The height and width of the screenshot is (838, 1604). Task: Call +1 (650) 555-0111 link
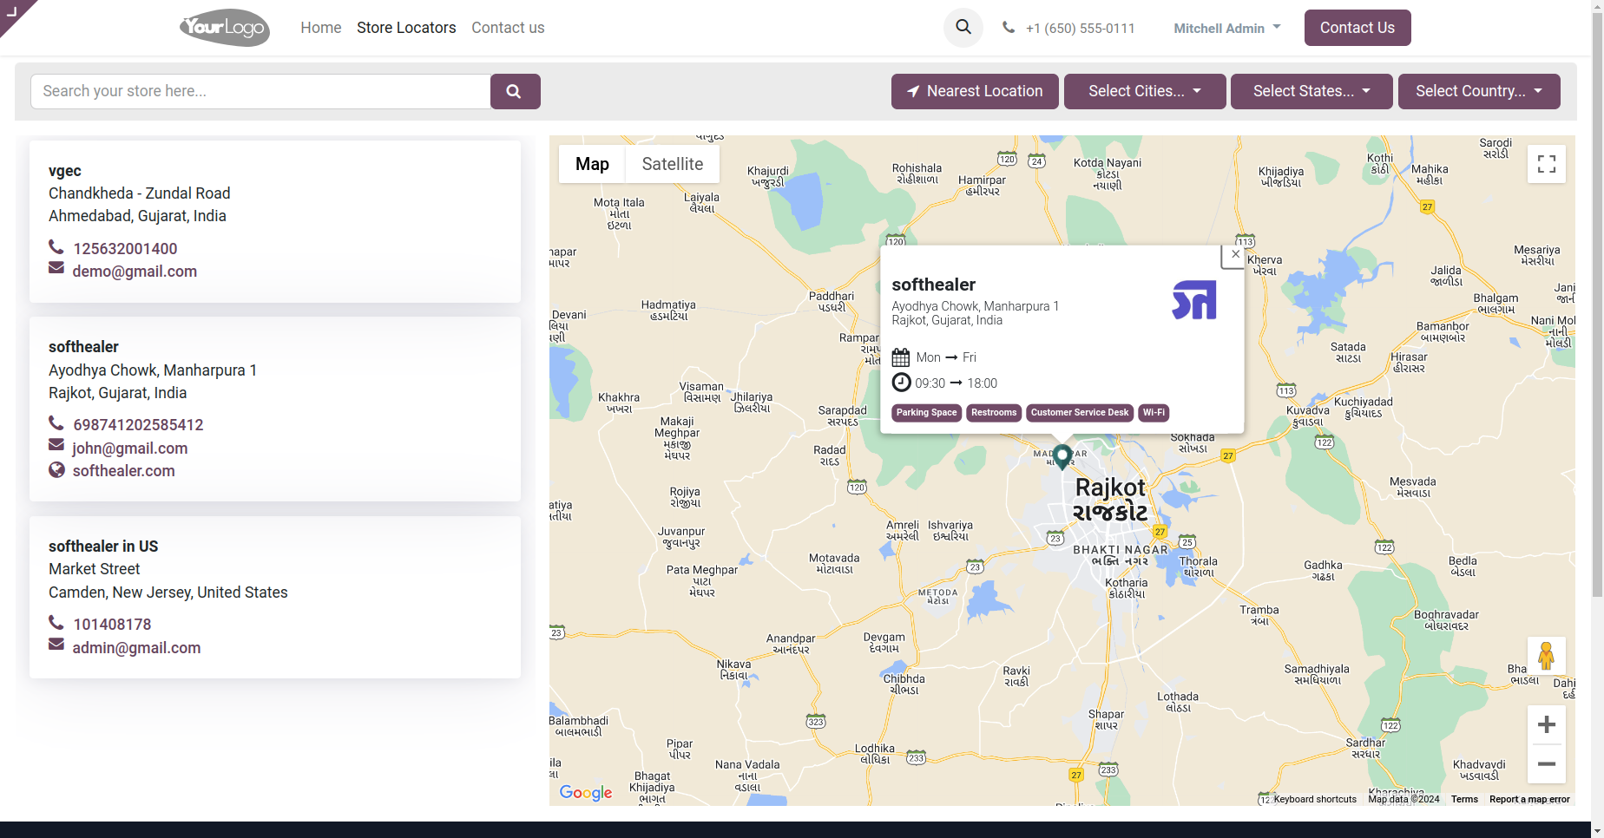1080,29
